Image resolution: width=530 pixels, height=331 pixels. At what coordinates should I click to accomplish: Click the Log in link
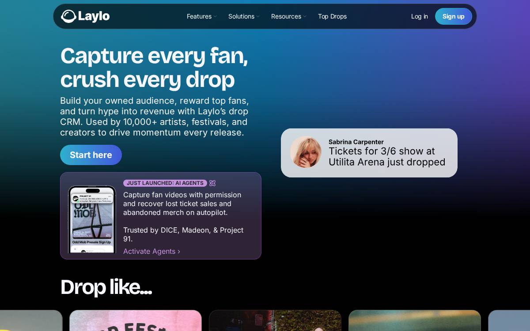click(x=420, y=16)
